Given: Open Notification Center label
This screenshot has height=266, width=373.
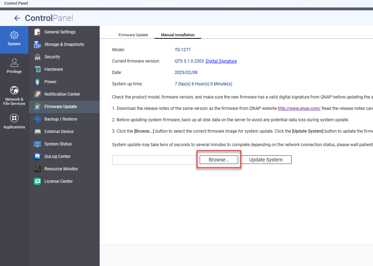Looking at the screenshot, I should [x=62, y=94].
